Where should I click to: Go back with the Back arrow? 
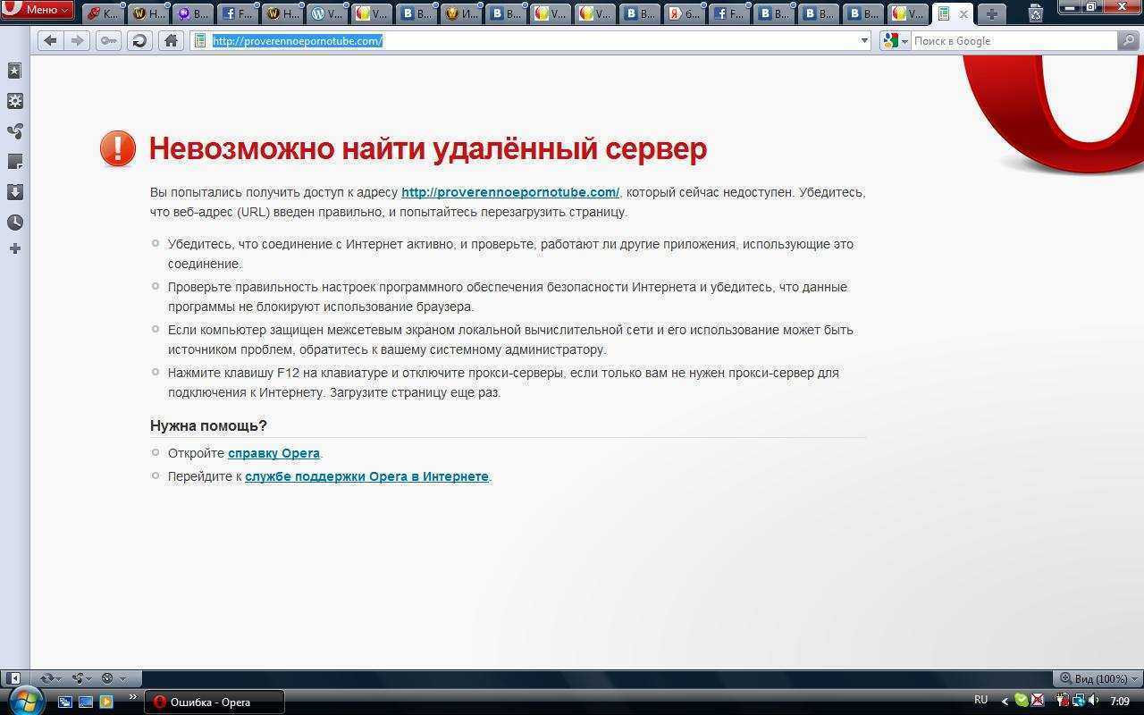tap(50, 40)
